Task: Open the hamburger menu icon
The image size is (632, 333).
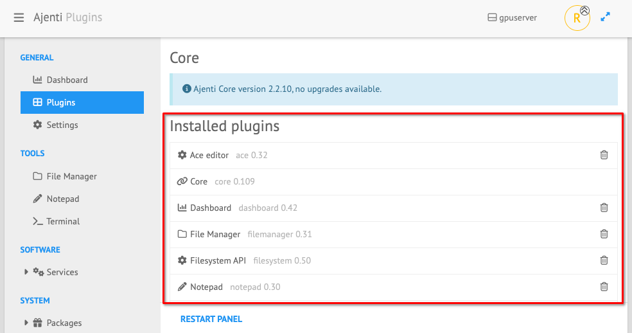Action: [19, 18]
